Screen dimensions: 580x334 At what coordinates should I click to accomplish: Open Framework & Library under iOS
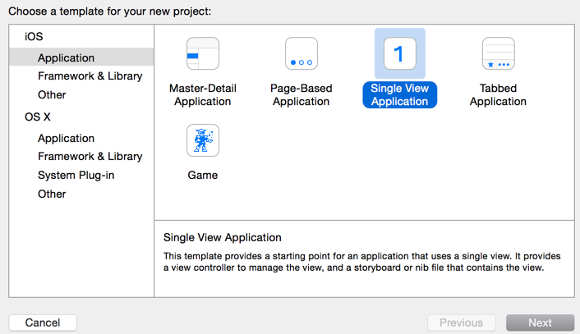[90, 76]
